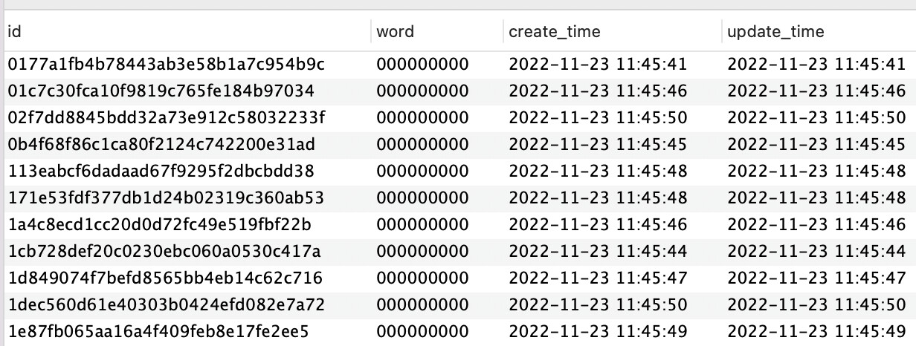Screen dimensions: 916x346
Task: Select the create_time column header
Action: pyautogui.click(x=554, y=32)
